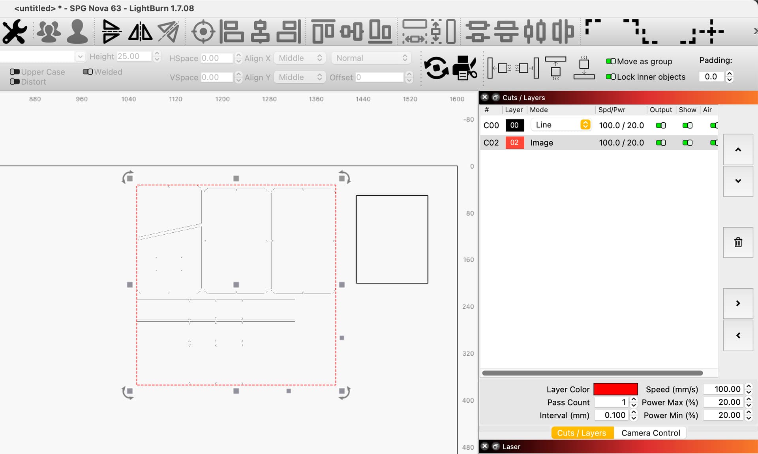Select Align horizontal centers tool
This screenshot has width=758, height=454.
pyautogui.click(x=261, y=32)
